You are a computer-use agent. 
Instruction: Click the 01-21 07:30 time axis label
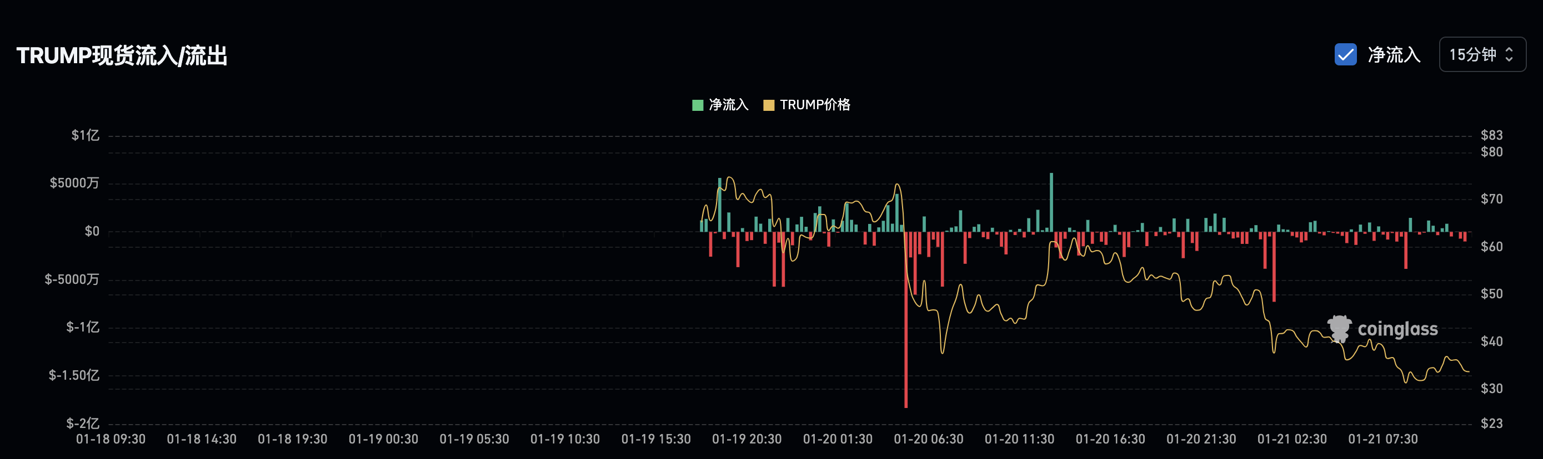click(1382, 439)
